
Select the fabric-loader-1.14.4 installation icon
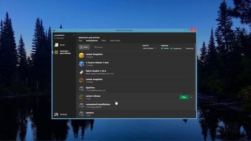click(82, 72)
